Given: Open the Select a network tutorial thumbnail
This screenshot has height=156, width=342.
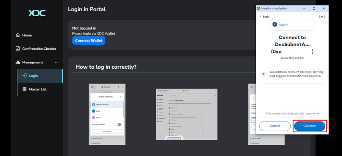Looking at the screenshot, I should (106, 114).
